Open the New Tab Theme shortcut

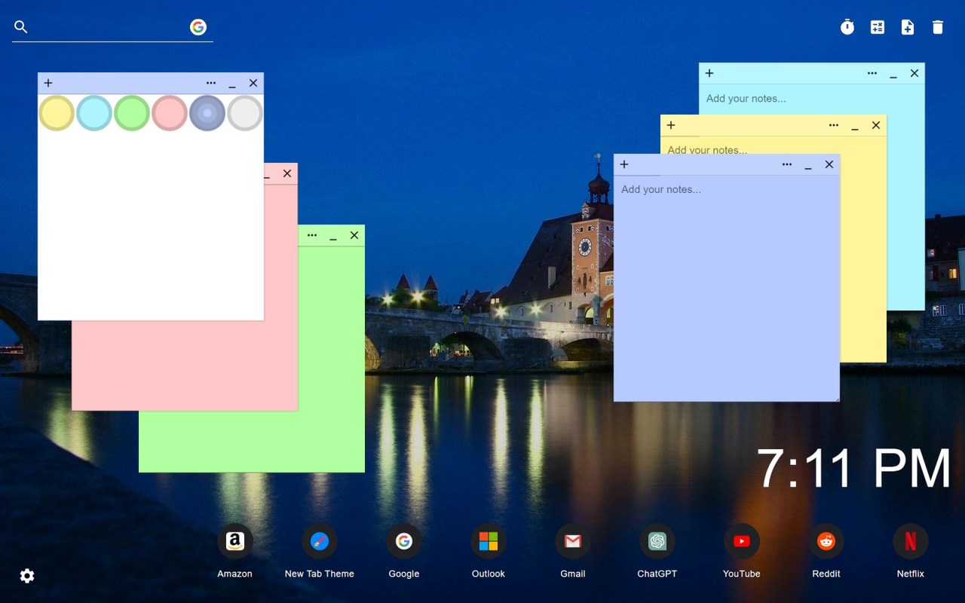319,542
